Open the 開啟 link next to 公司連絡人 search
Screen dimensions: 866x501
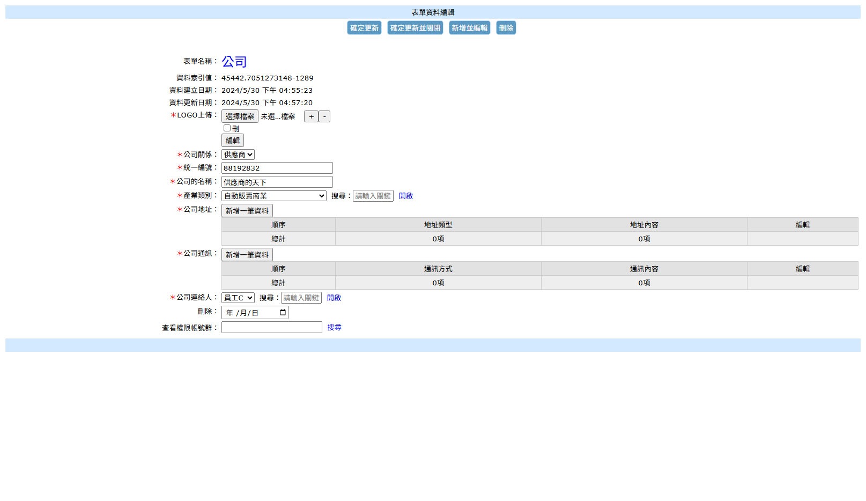[334, 298]
